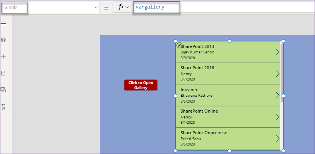Click the top-center gallery resize handle

click(x=229, y=41)
